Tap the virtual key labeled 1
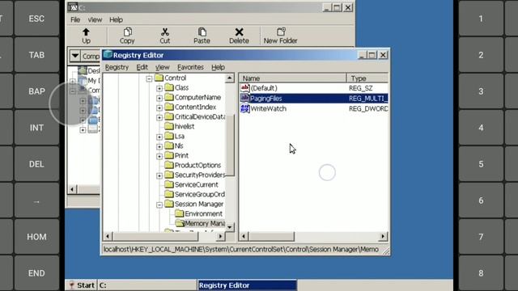This screenshot has height=291, width=518. [481, 19]
